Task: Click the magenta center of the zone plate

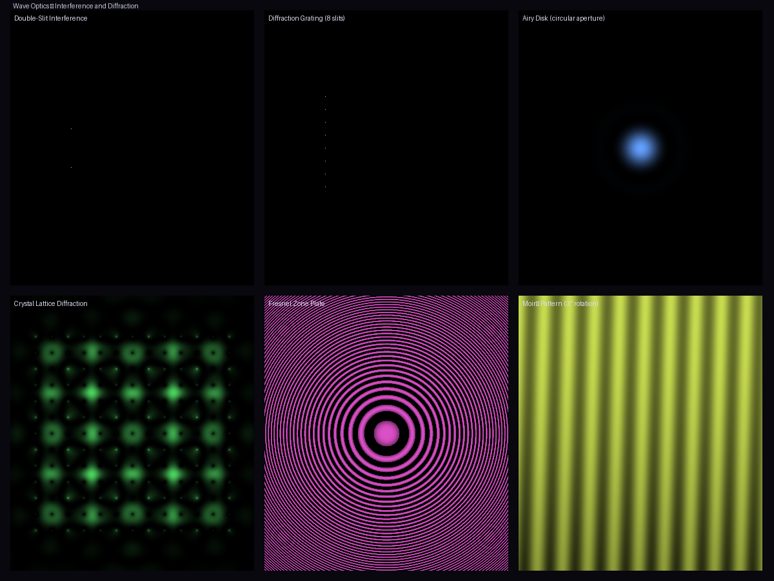Action: pyautogui.click(x=386, y=433)
